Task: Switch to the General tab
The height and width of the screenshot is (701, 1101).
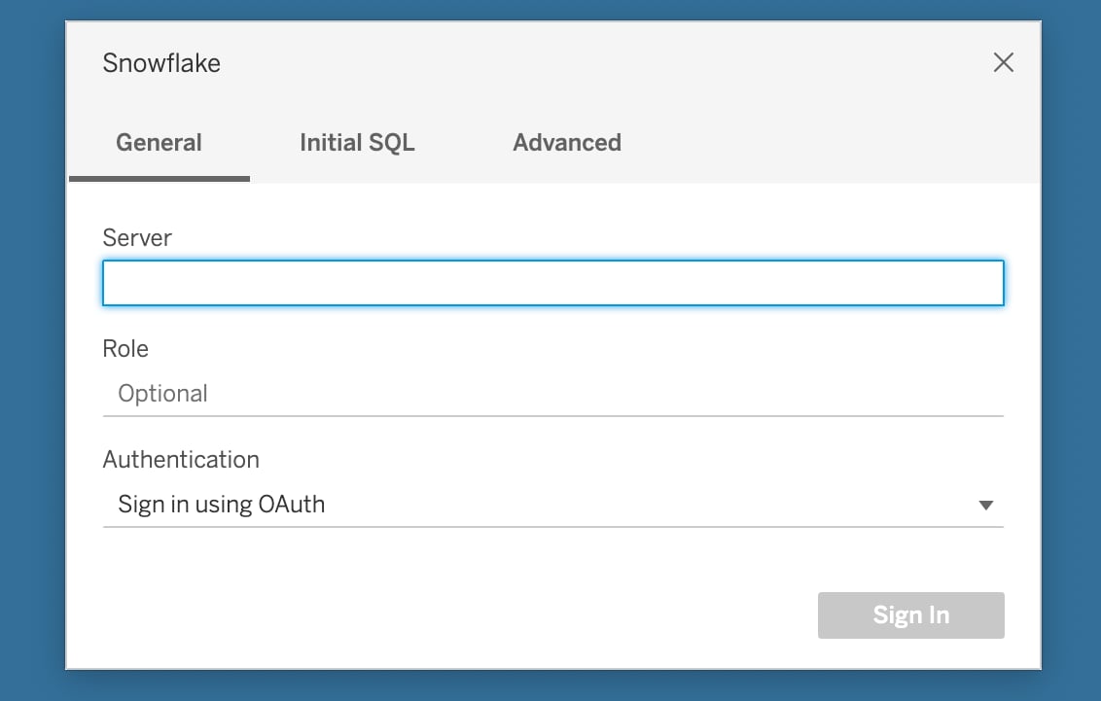Action: tap(159, 143)
